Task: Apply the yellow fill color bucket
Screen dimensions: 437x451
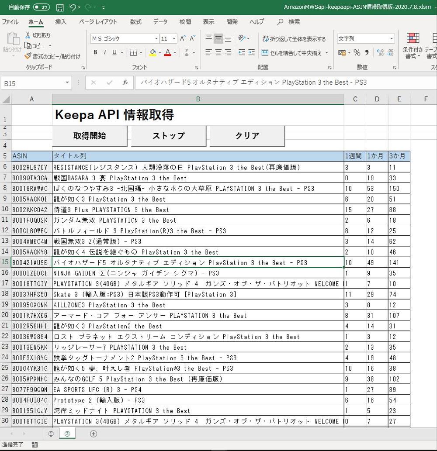Action: point(153,52)
